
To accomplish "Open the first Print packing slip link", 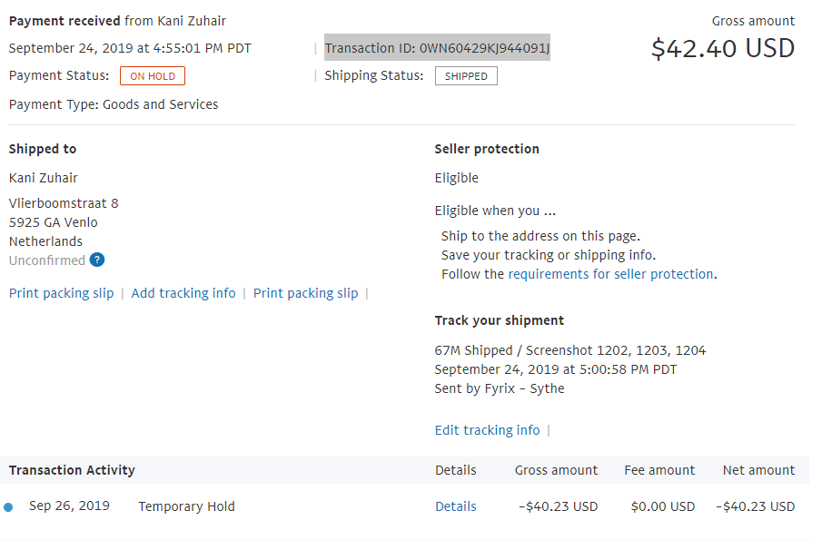I will click(62, 293).
